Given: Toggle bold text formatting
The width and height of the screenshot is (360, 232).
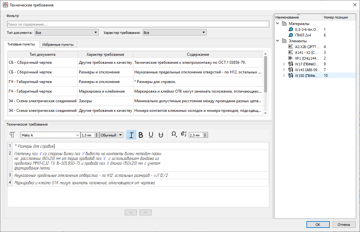Looking at the screenshot, I should click(141, 135).
